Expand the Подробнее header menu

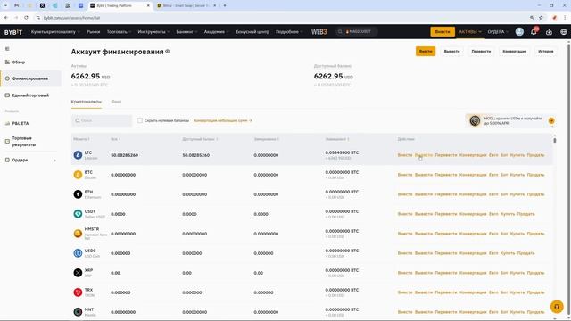pos(289,32)
